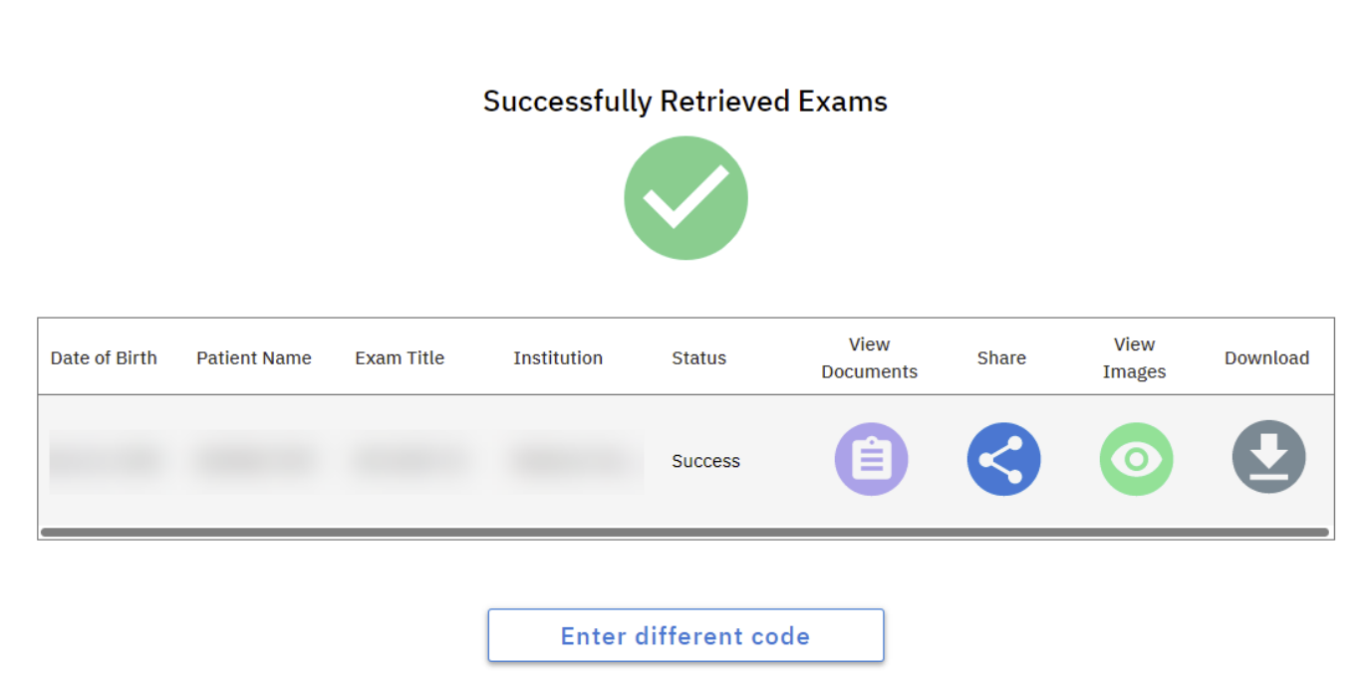
Task: Share the exam using the share icon
Action: click(x=1003, y=458)
